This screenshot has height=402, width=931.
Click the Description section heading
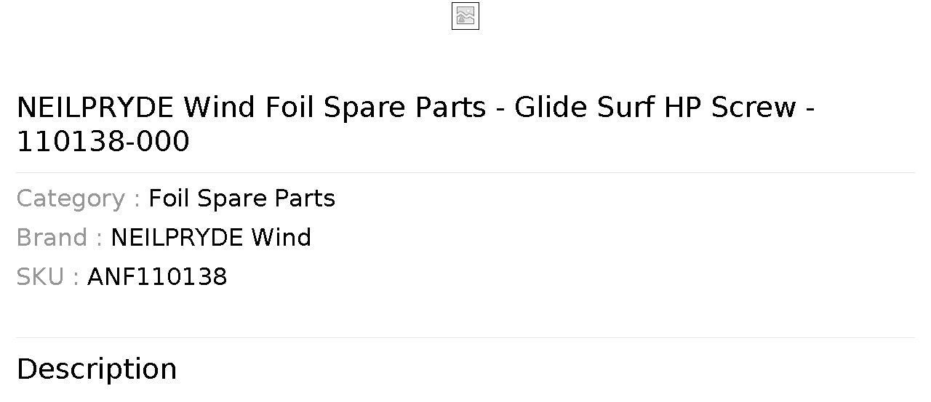click(x=96, y=369)
